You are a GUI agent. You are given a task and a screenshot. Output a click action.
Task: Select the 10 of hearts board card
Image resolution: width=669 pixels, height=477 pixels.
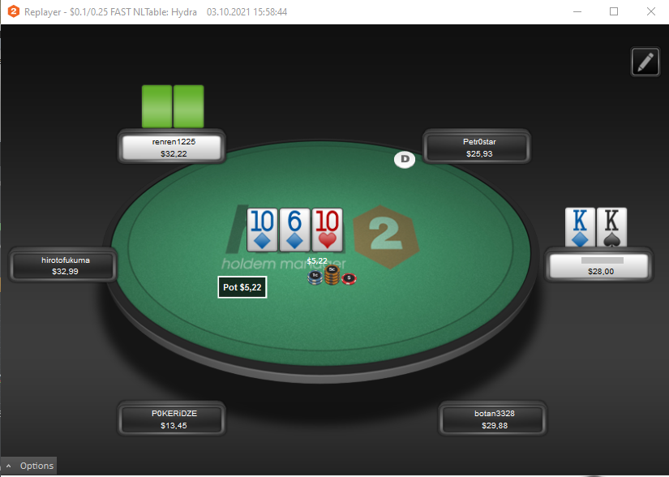(328, 230)
